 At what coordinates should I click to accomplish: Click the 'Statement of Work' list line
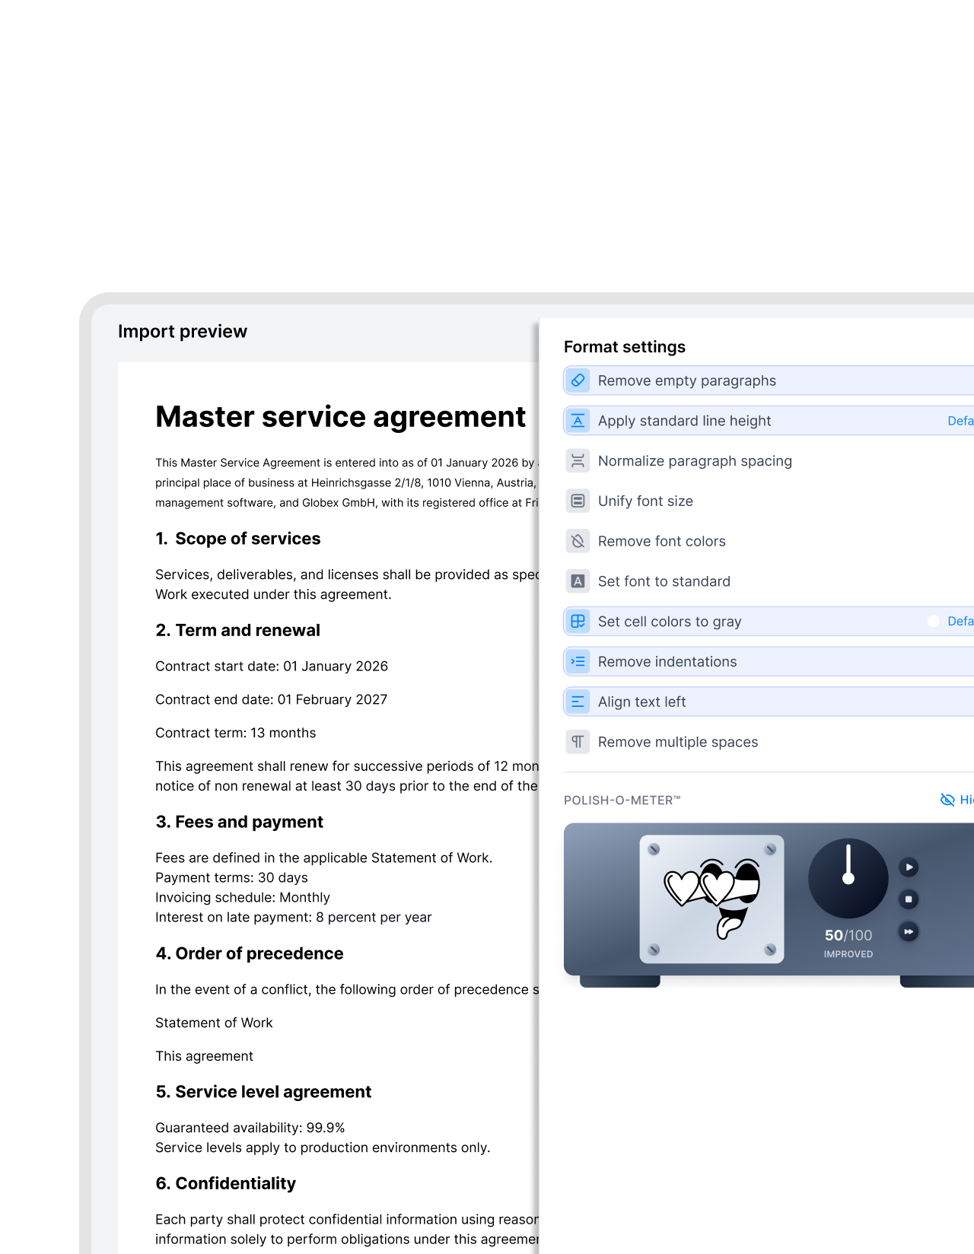pos(214,1023)
